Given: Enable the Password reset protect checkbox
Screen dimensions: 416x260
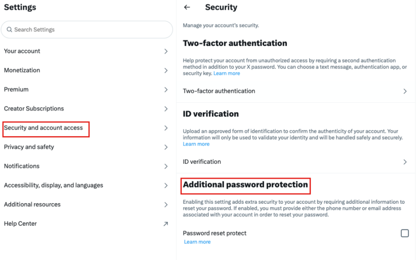Looking at the screenshot, I should click(404, 233).
